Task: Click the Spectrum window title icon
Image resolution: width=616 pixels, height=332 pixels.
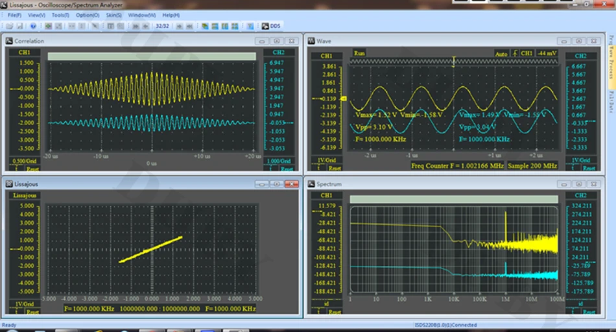Action: click(x=311, y=184)
